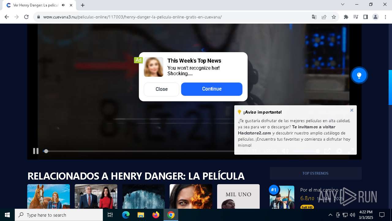Open File Explorer from taskbar
This screenshot has height=221, width=392.
click(x=141, y=215)
